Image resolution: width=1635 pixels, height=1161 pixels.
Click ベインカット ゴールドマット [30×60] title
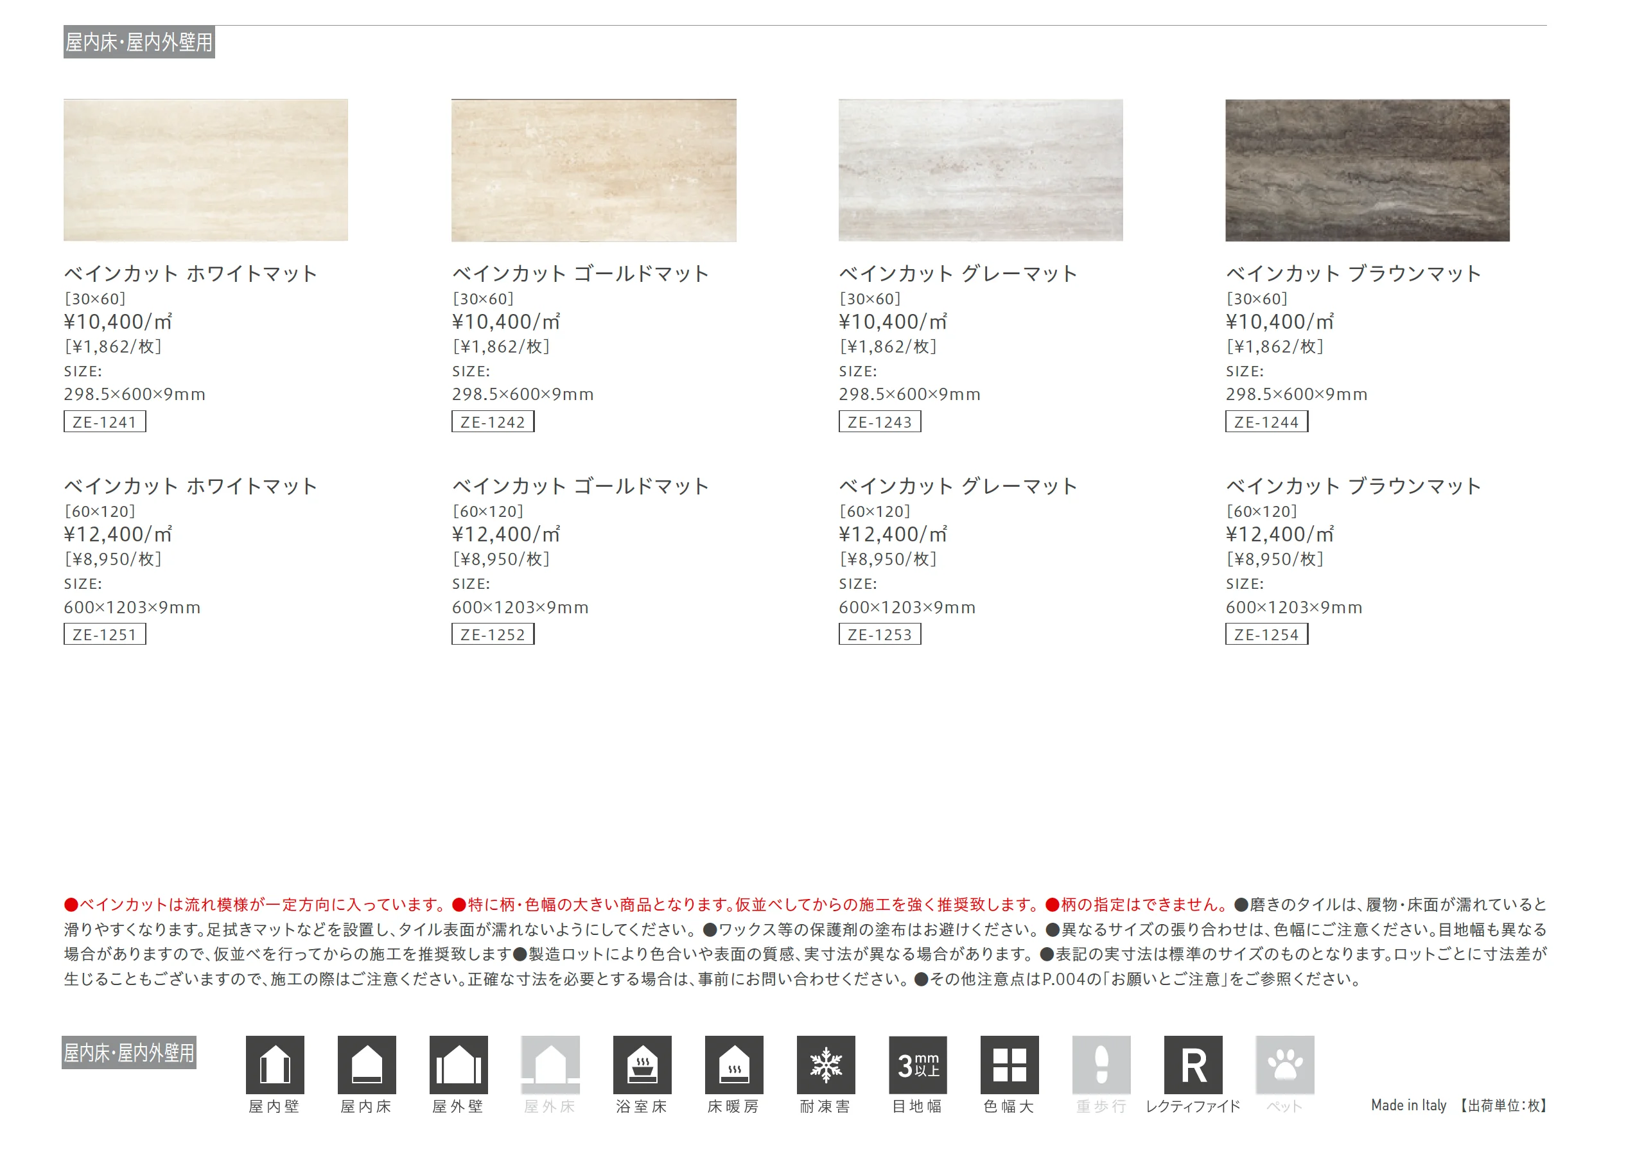coord(581,274)
